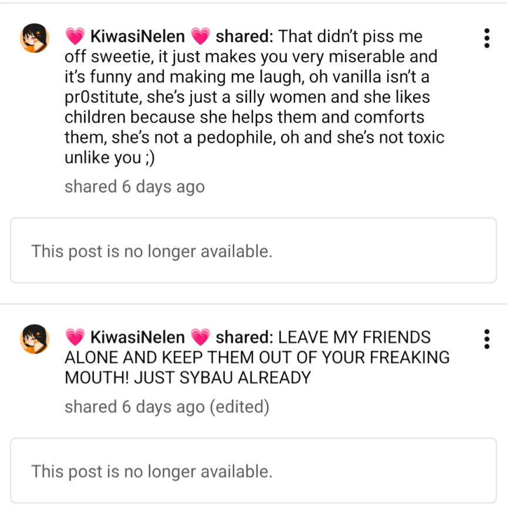Click KiwasiNelen's avatar beside the "That didn't" post
Image resolution: width=507 pixels, height=509 pixels.
[x=35, y=39]
